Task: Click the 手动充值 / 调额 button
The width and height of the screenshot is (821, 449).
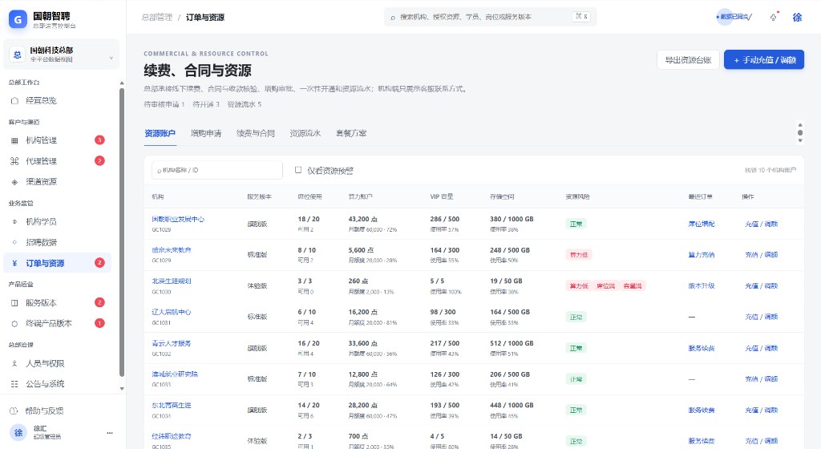Action: click(x=764, y=60)
